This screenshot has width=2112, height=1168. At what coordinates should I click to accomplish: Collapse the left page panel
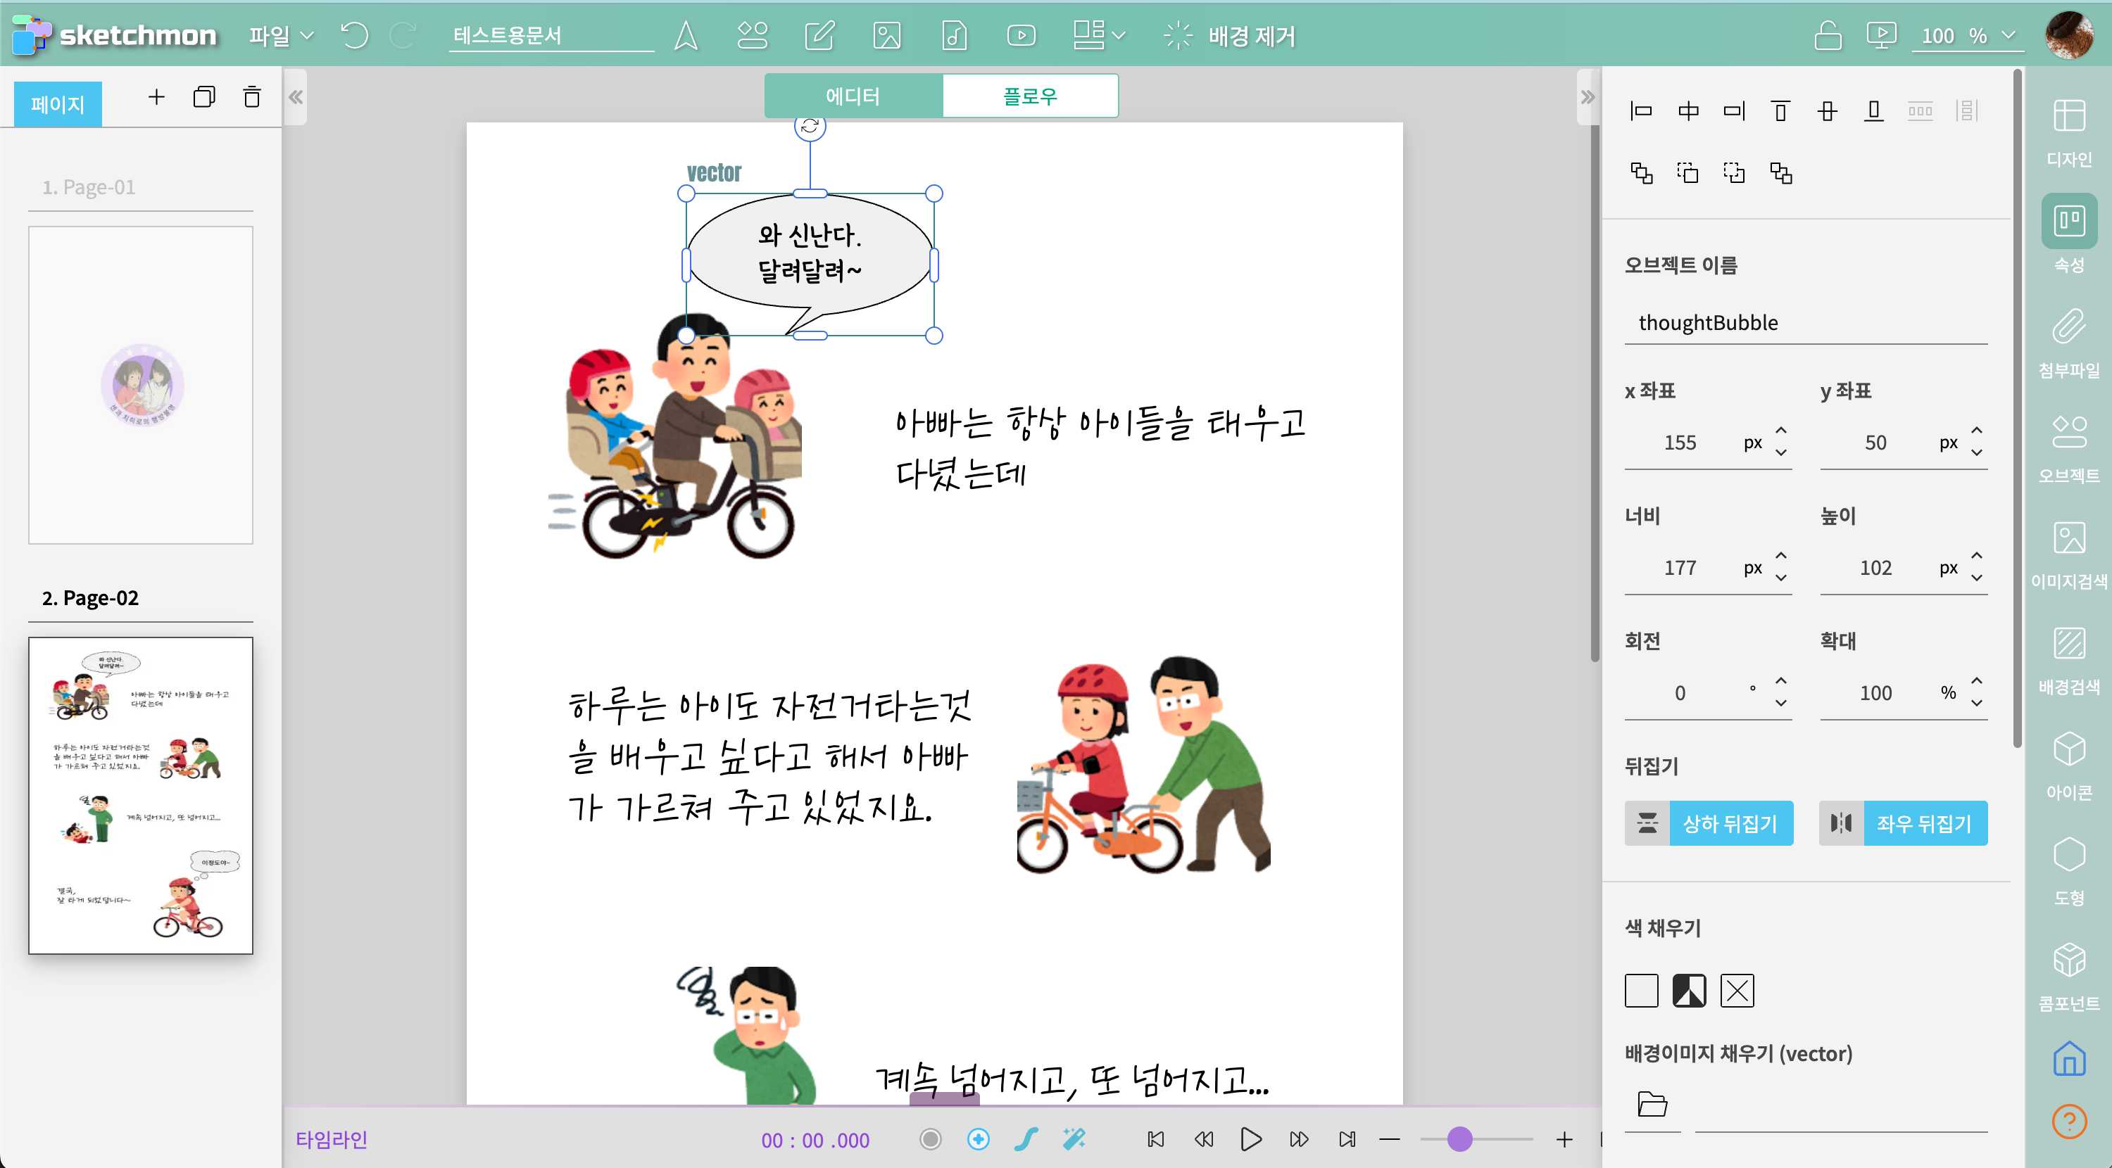coord(295,98)
